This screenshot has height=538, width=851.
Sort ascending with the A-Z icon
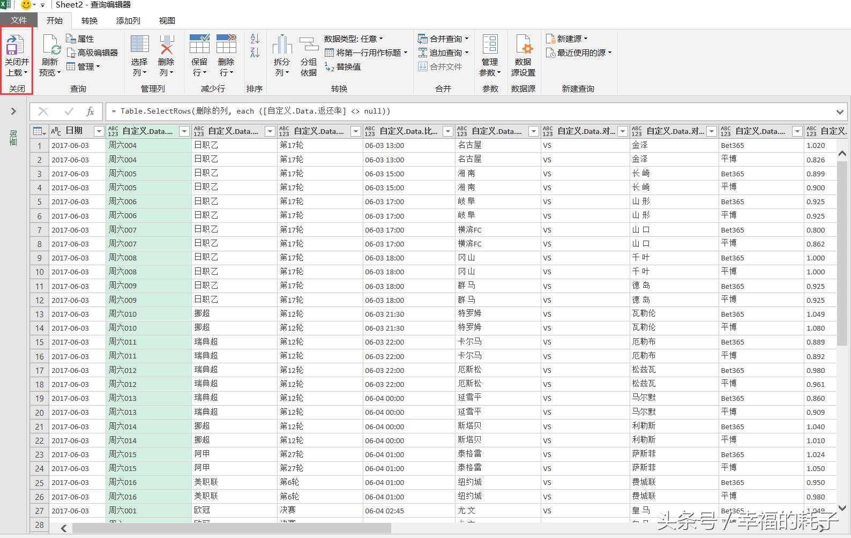pyautogui.click(x=255, y=39)
